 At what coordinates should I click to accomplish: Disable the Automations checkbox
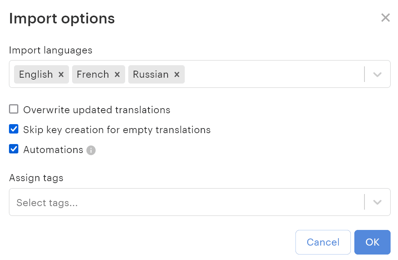pos(14,149)
